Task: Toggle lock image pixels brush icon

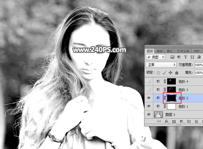Action: click(x=165, y=73)
